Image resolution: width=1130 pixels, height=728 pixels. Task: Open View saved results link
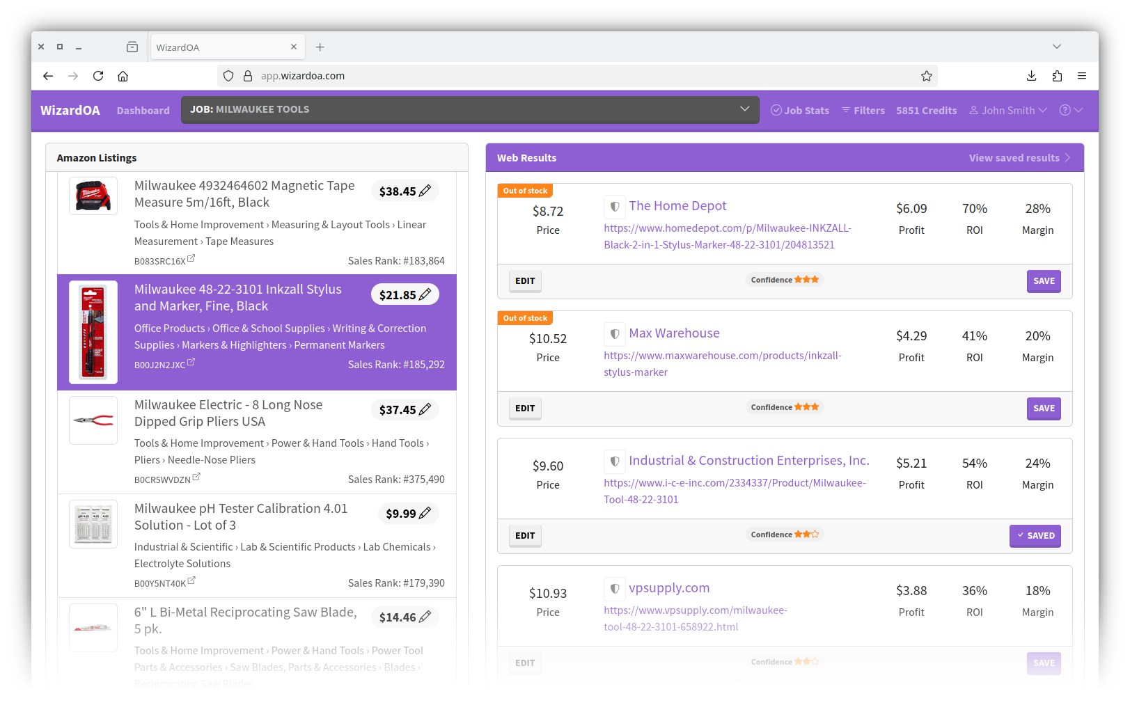1019,158
